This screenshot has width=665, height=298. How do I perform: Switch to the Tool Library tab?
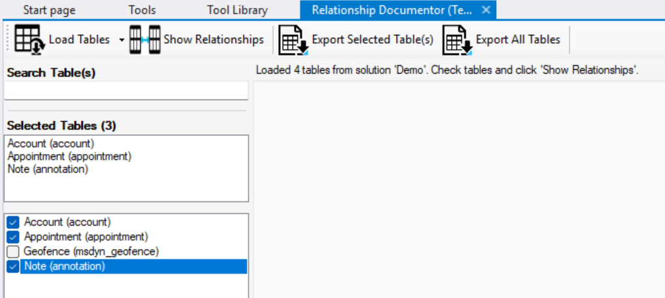pyautogui.click(x=237, y=10)
